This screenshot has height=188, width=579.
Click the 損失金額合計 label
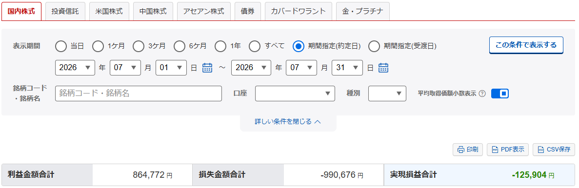[222, 175]
